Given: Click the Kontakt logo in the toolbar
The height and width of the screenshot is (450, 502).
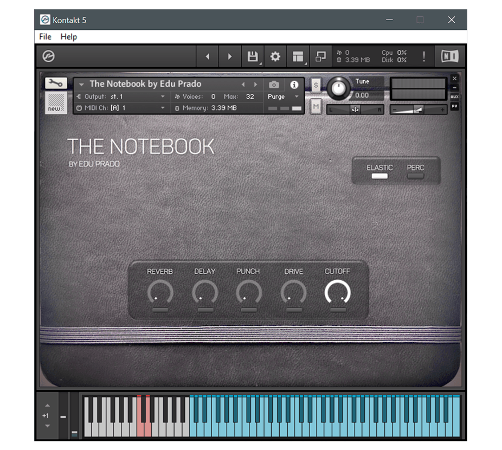Looking at the screenshot, I should (48, 56).
